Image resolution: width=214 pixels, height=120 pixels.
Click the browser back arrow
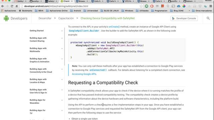point(3,6)
